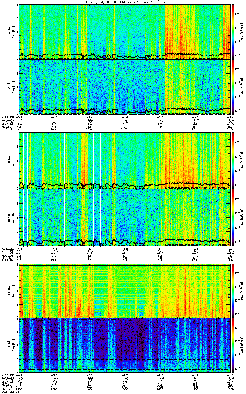
Task: Click the R_RE_SM row label under THA panels
Action: pos(7,129)
